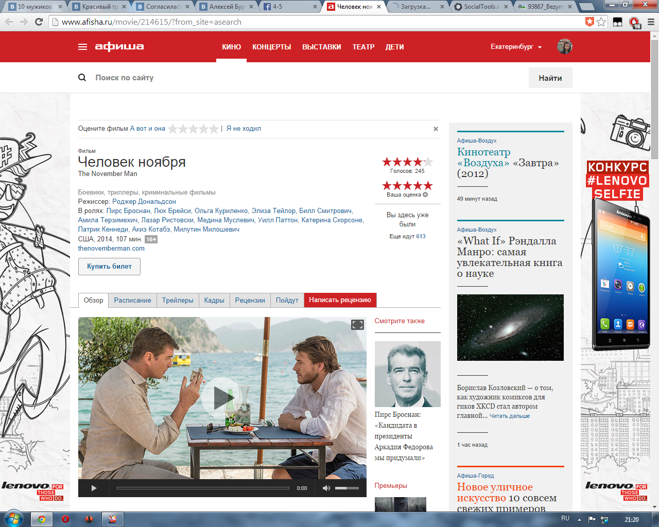
Task: Open the Екатеринбург city dropdown
Action: pyautogui.click(x=516, y=47)
